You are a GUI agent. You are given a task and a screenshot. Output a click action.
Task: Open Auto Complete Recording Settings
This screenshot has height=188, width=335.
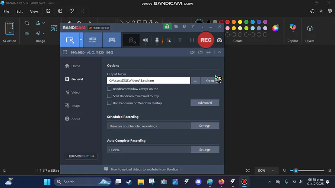click(205, 150)
